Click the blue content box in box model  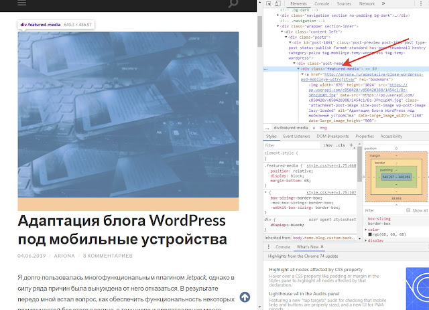(x=396, y=177)
